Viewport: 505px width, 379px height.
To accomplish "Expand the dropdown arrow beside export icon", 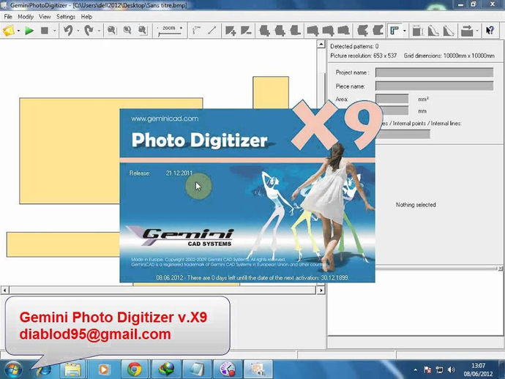I will point(477,31).
